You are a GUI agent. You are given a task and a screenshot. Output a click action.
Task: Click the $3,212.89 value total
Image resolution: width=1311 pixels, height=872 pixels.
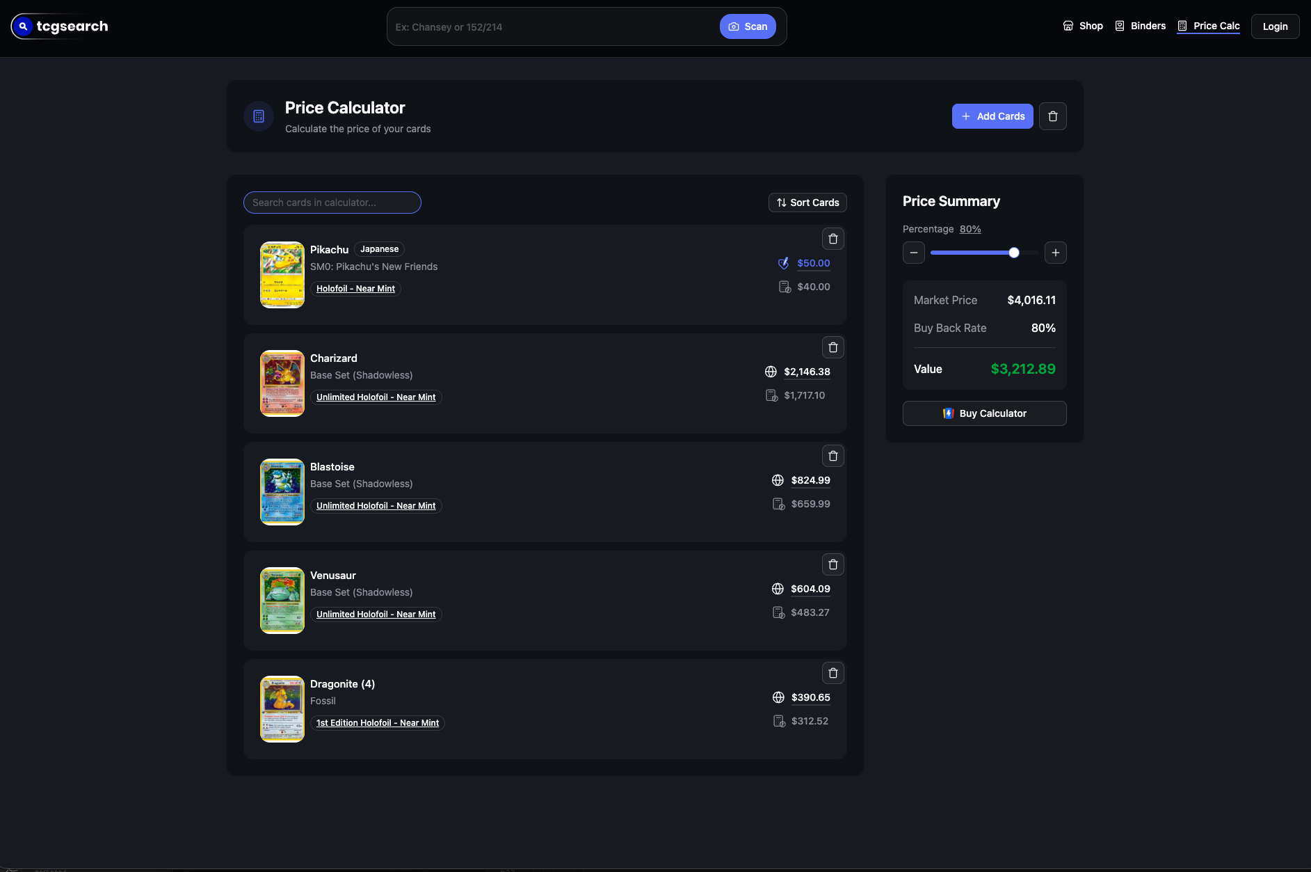click(1023, 369)
